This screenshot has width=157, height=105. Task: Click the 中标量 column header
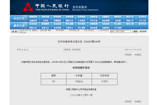click(x=79, y=76)
